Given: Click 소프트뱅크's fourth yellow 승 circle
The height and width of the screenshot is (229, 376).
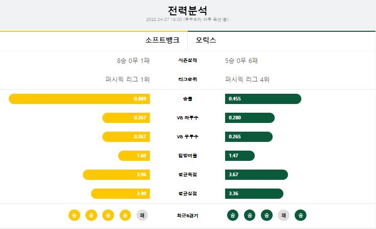Looking at the screenshot, I should click(x=125, y=215).
